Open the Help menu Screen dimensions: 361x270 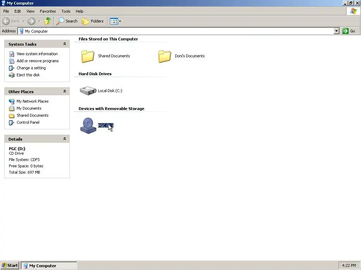click(x=79, y=11)
